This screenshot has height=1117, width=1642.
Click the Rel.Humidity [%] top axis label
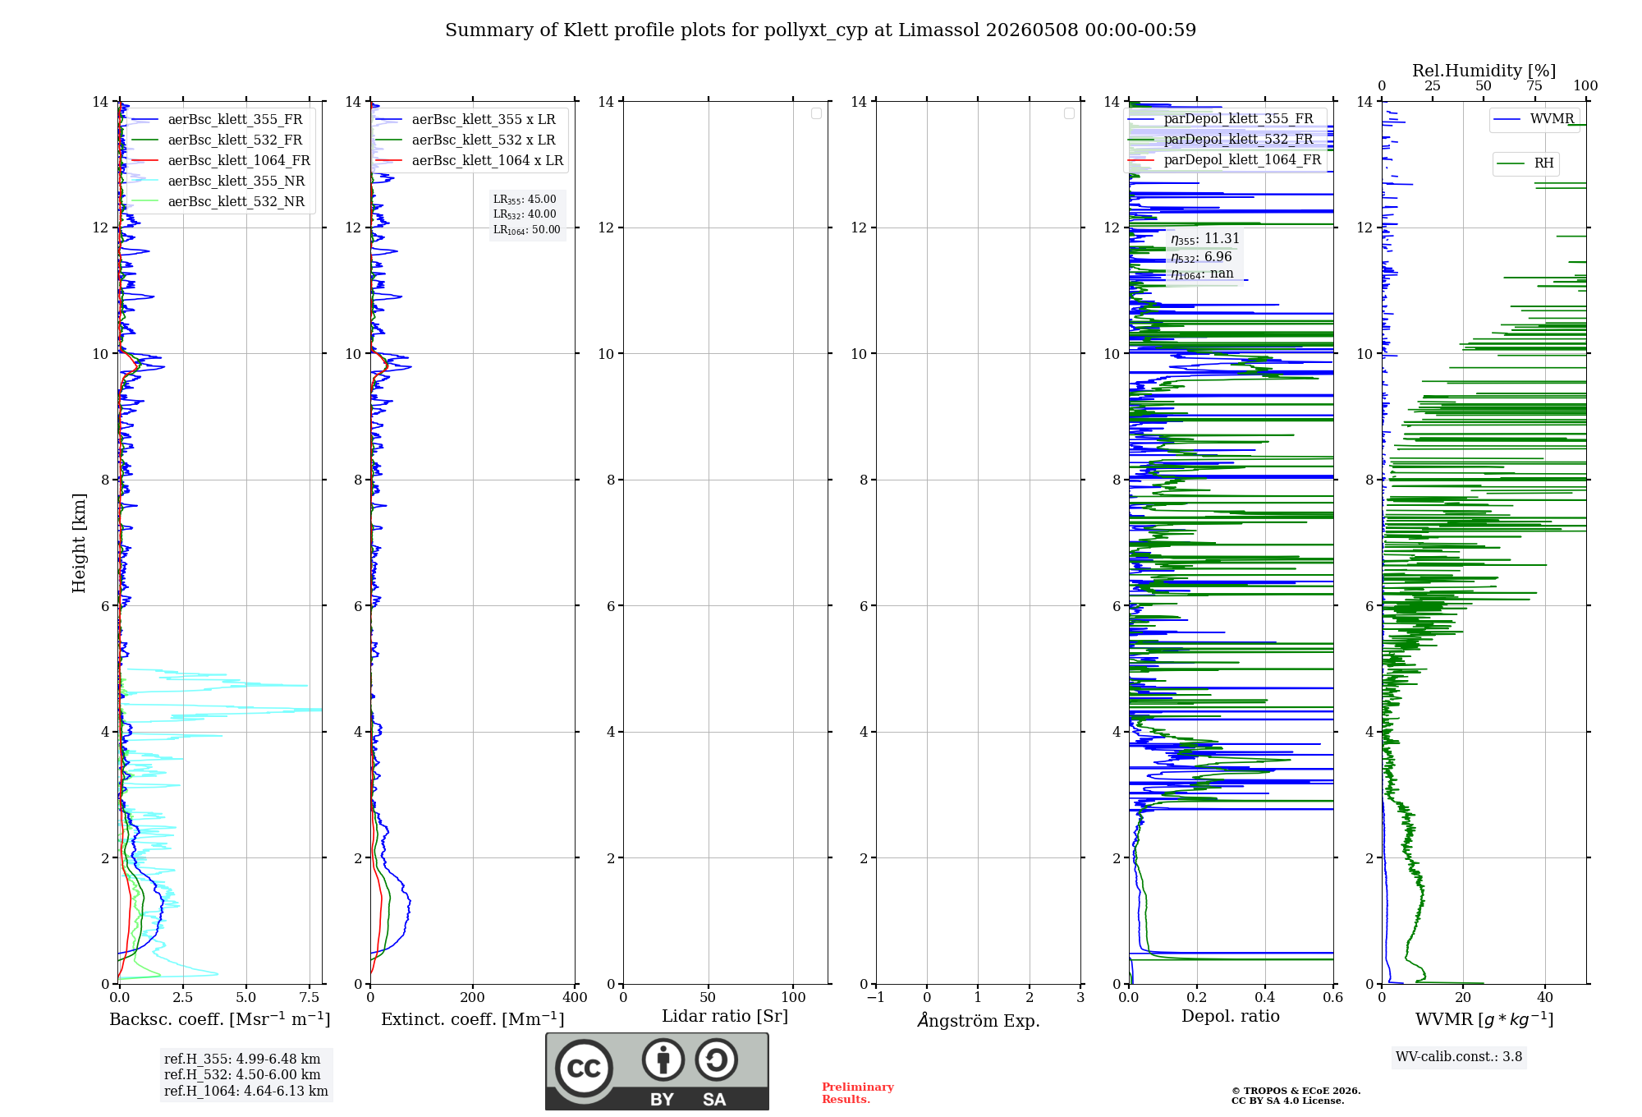[x=1484, y=71]
